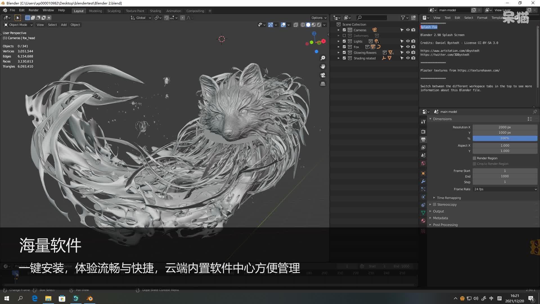The height and width of the screenshot is (304, 540).
Task: Open the Object Data green triangle tab
Action: 423,213
